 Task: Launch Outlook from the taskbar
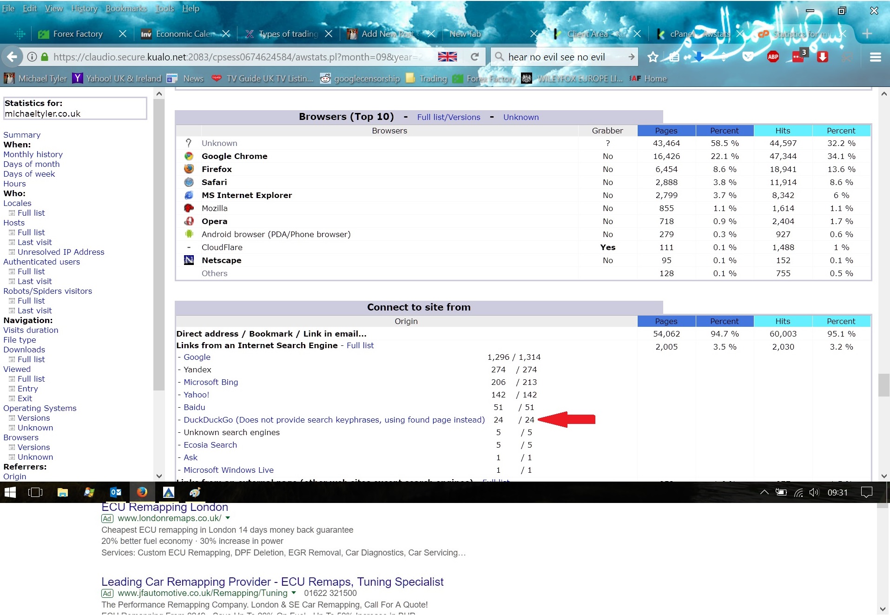pos(116,492)
